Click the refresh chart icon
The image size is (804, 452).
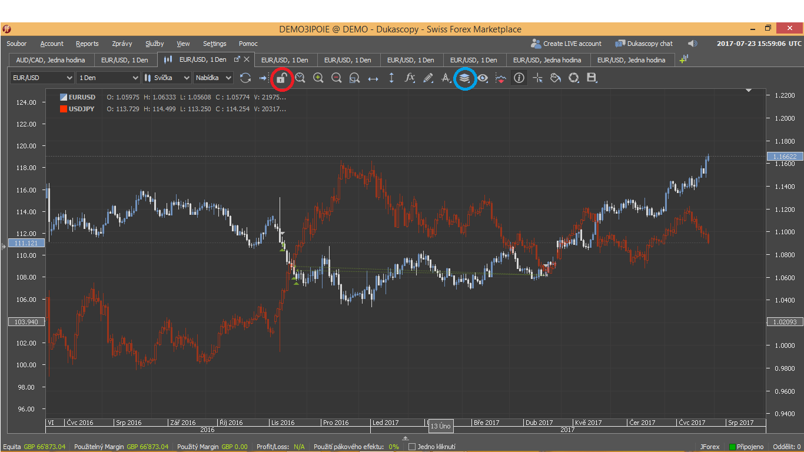click(245, 78)
